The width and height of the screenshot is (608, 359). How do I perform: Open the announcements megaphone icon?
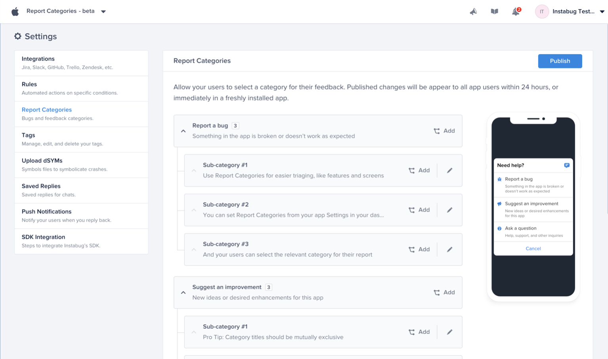473,11
